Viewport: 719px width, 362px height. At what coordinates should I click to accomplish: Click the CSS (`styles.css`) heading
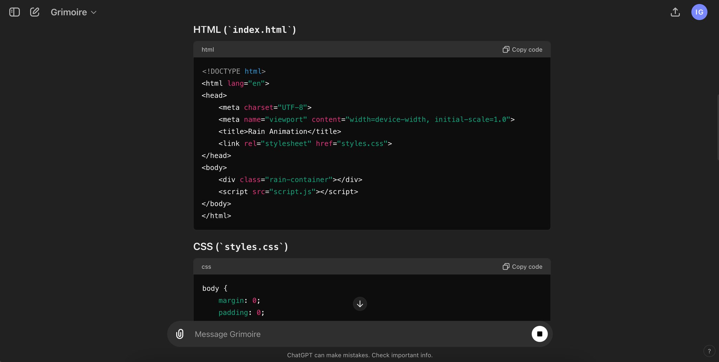(240, 247)
